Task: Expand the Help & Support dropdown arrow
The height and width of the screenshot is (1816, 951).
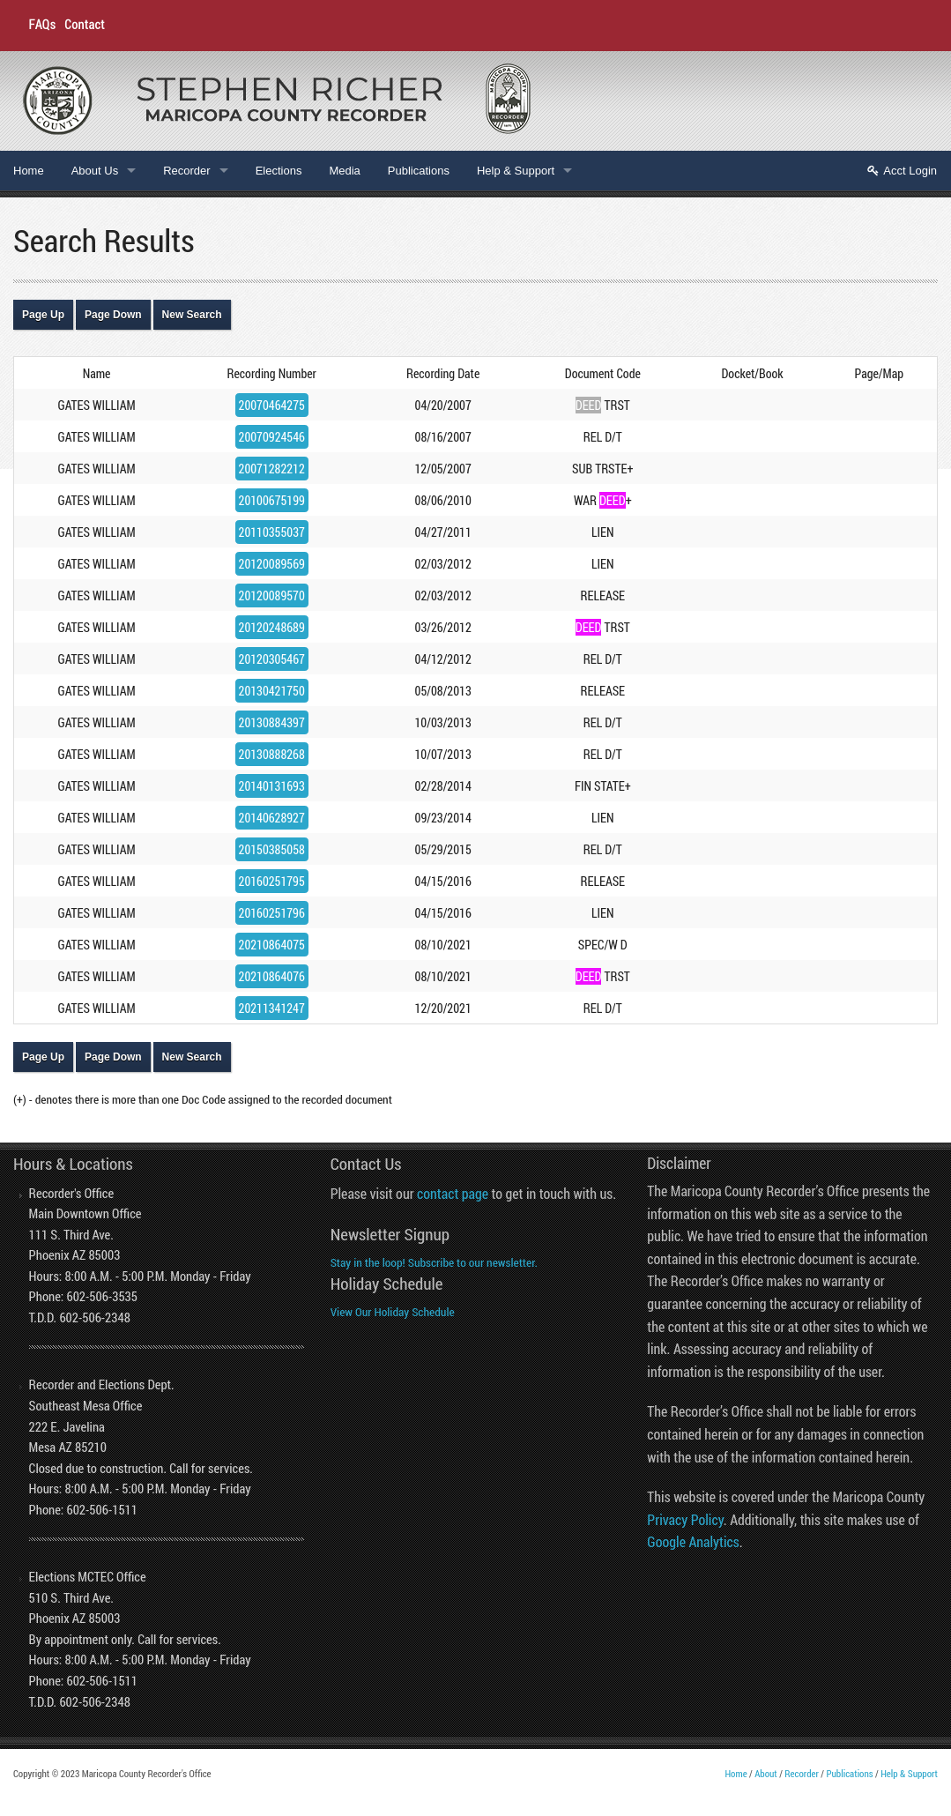Action: point(568,171)
